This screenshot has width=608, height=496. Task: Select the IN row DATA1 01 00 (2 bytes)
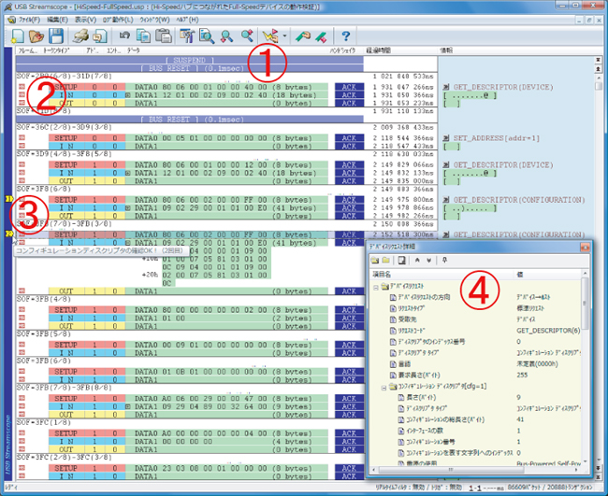(190, 319)
